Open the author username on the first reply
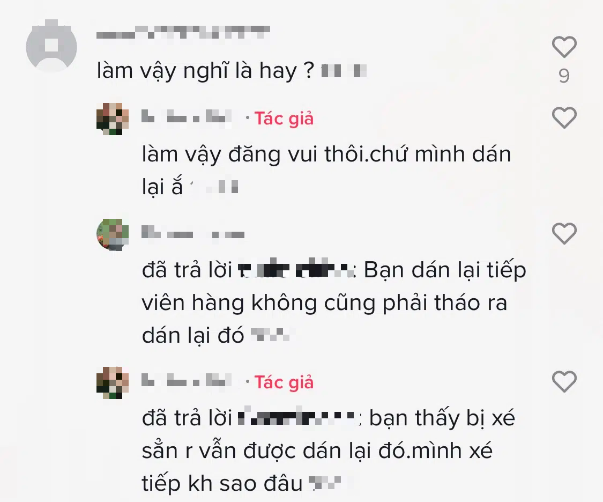 187,117
